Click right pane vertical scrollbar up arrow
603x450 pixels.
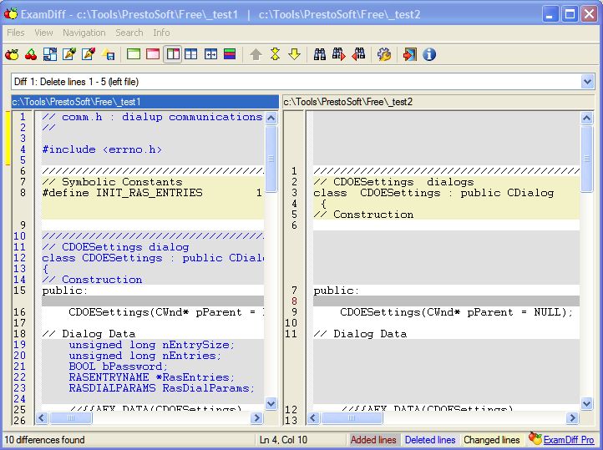[586, 118]
